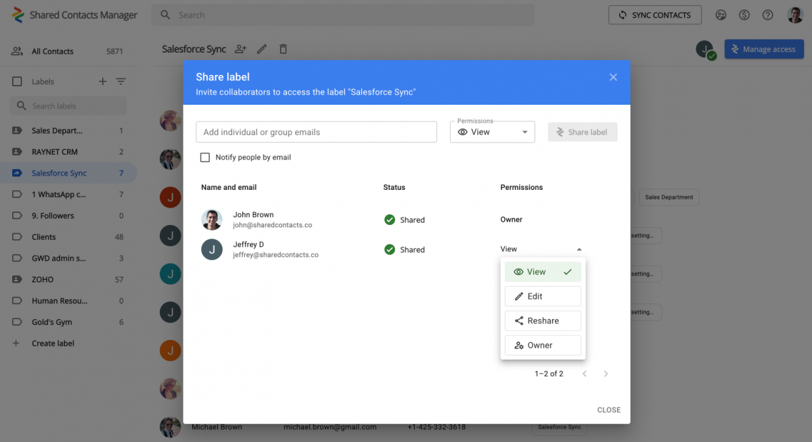This screenshot has width=812, height=442.
Task: Select the RAYNET CRM label
Action: (68, 152)
